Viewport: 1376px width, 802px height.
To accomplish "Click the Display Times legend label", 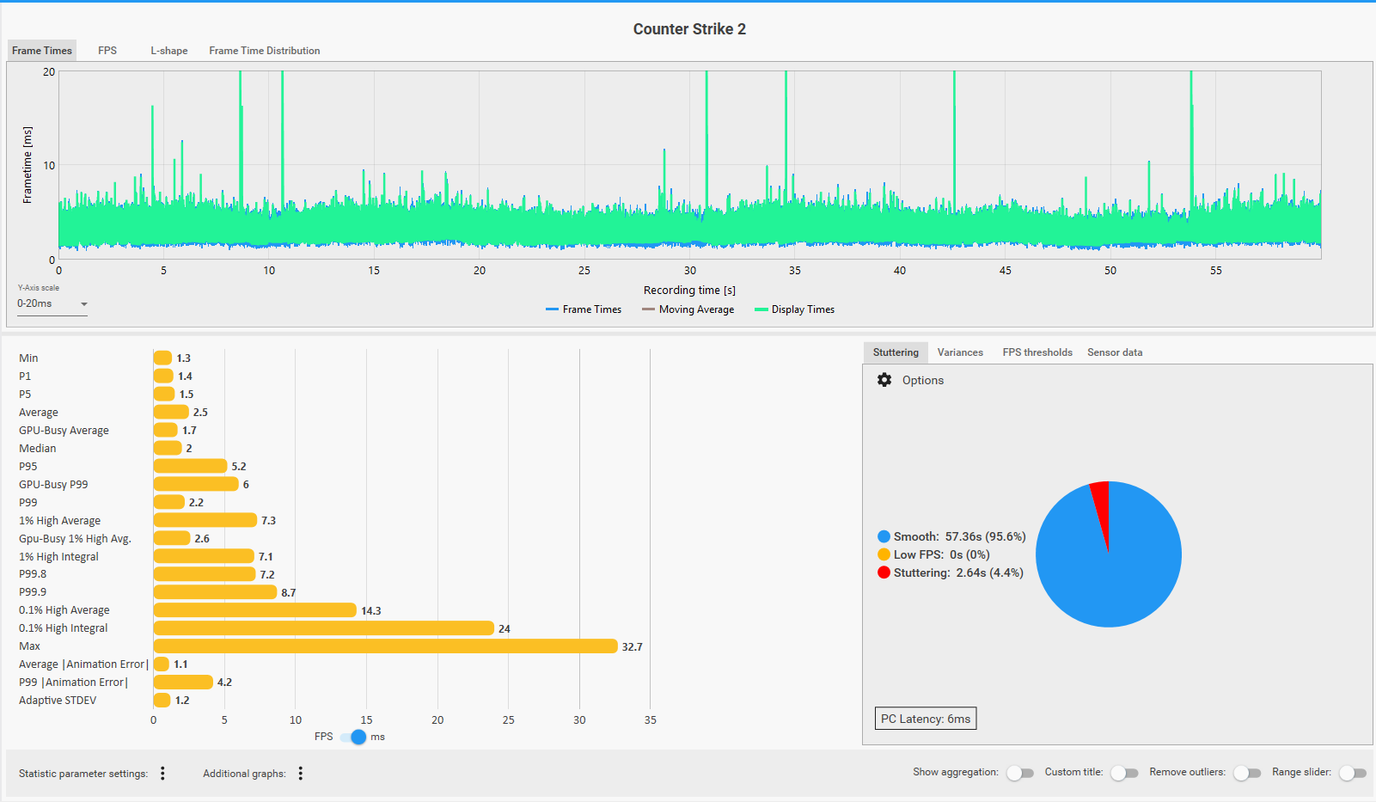I will tap(803, 309).
